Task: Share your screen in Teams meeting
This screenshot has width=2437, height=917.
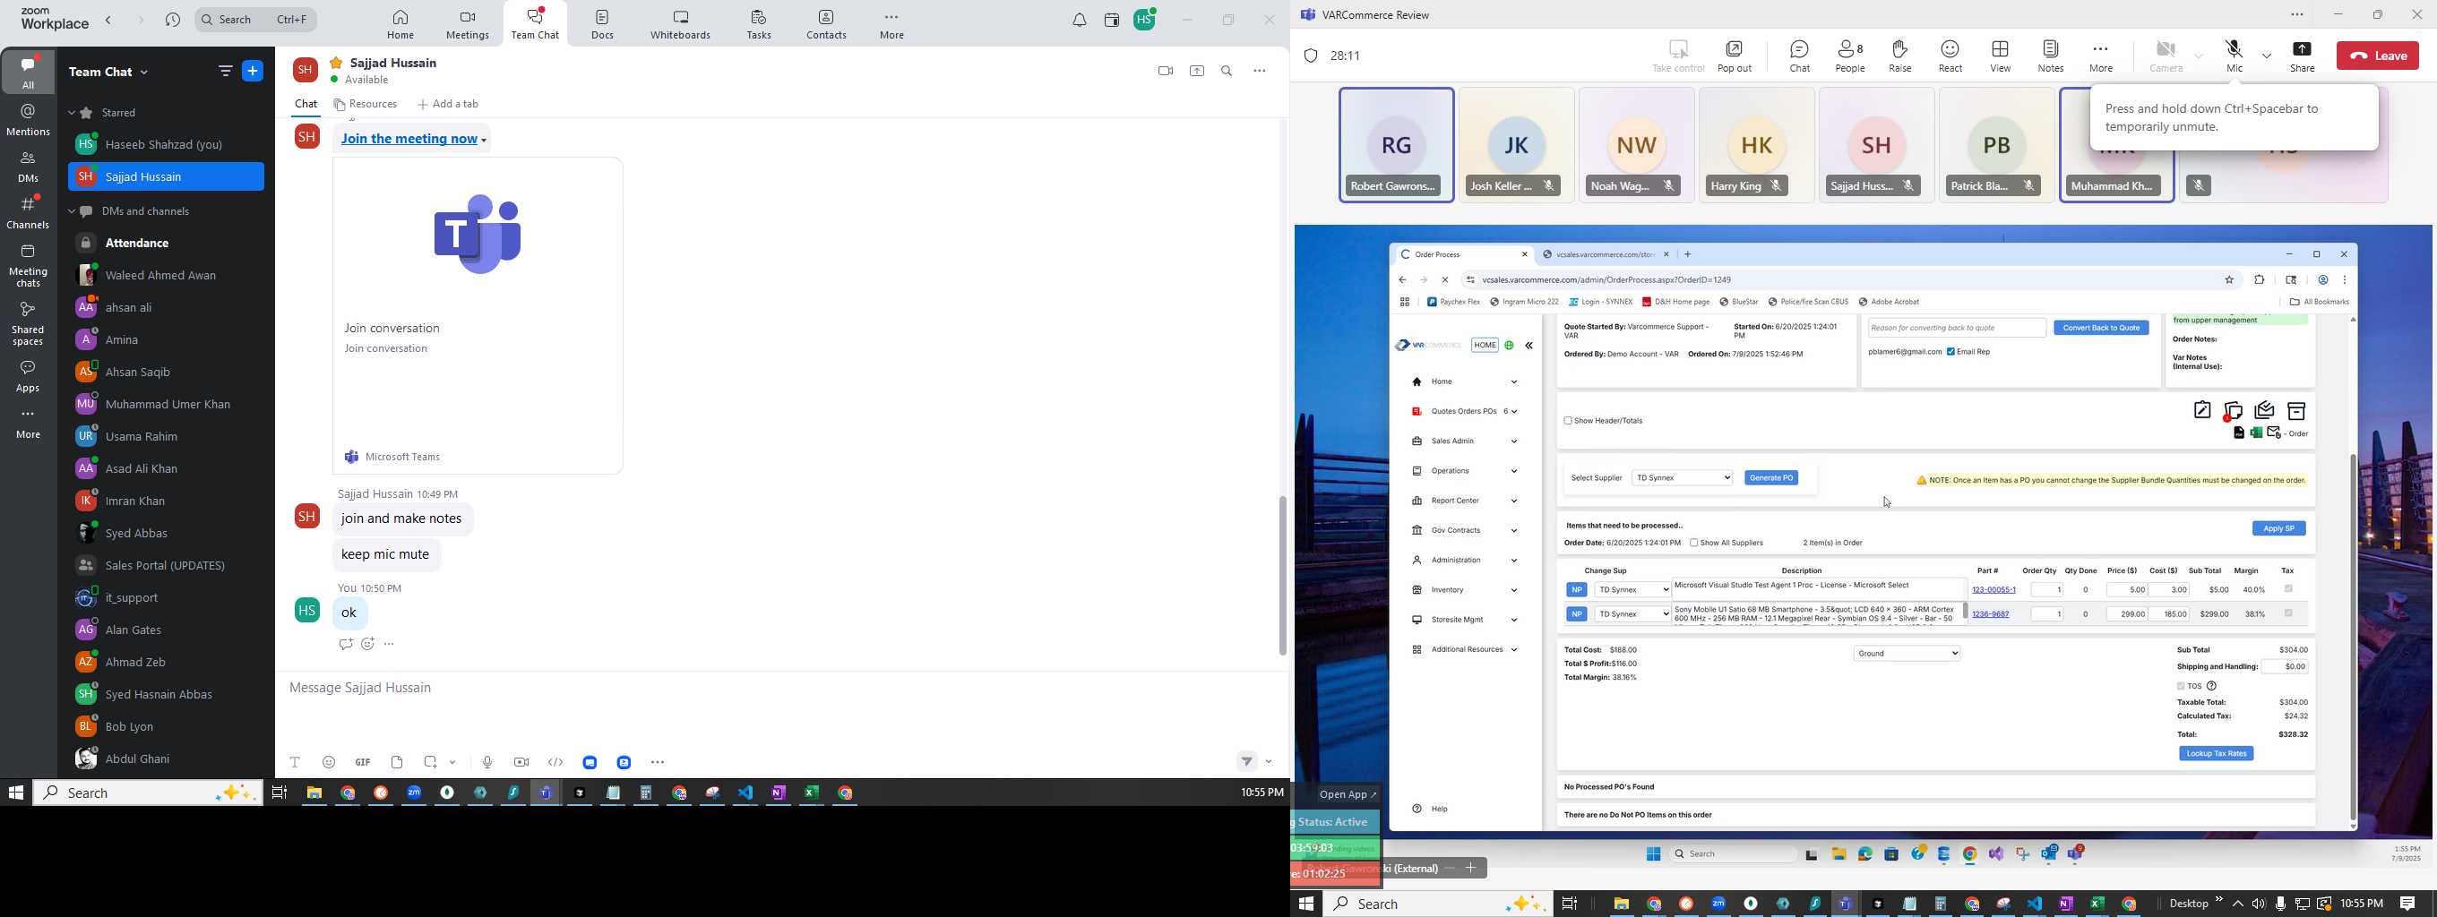Action: click(2303, 56)
